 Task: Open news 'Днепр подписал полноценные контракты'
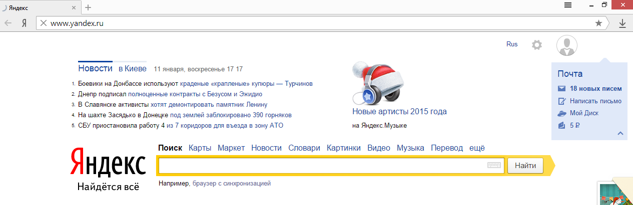pos(170,94)
